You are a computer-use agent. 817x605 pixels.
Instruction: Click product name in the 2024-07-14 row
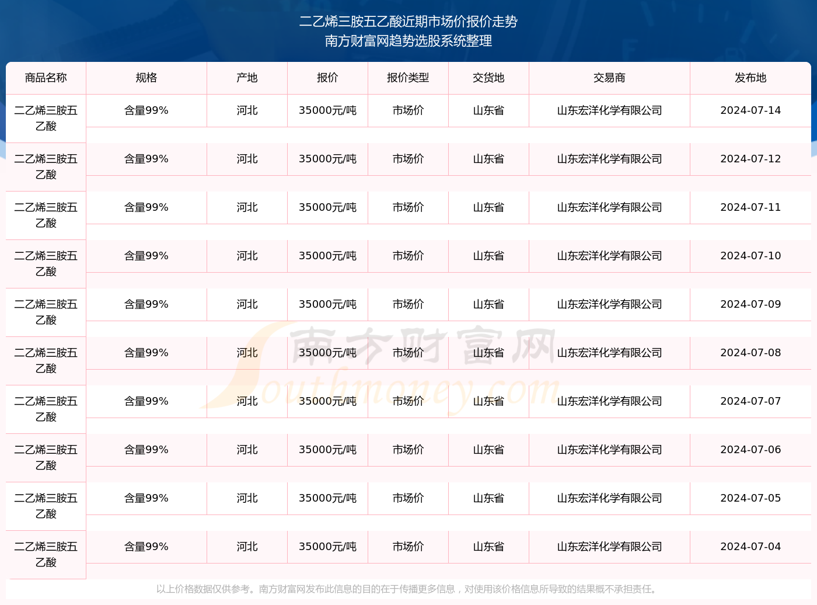(x=46, y=119)
